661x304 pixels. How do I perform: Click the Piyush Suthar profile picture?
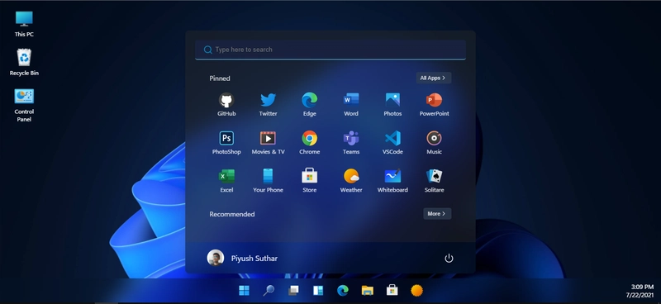tap(216, 258)
